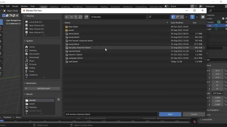The width and height of the screenshot is (227, 127).
Task: Go back to previous folder arrow
Action: 67,17
